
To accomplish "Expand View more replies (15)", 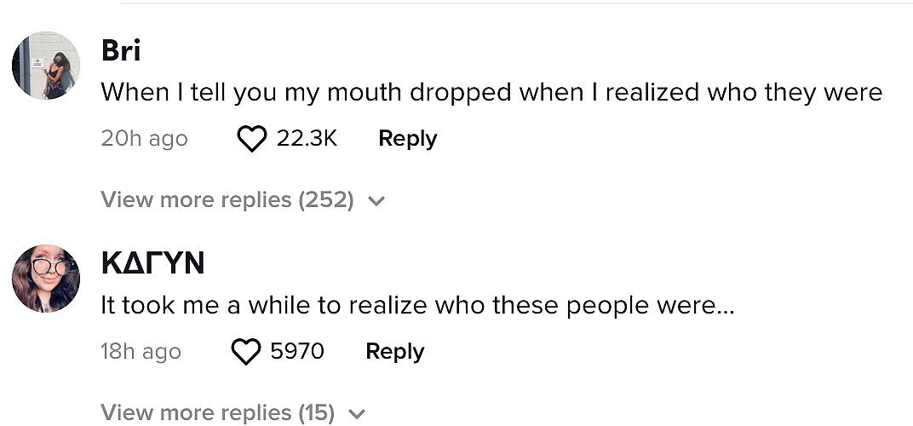I will [x=216, y=413].
